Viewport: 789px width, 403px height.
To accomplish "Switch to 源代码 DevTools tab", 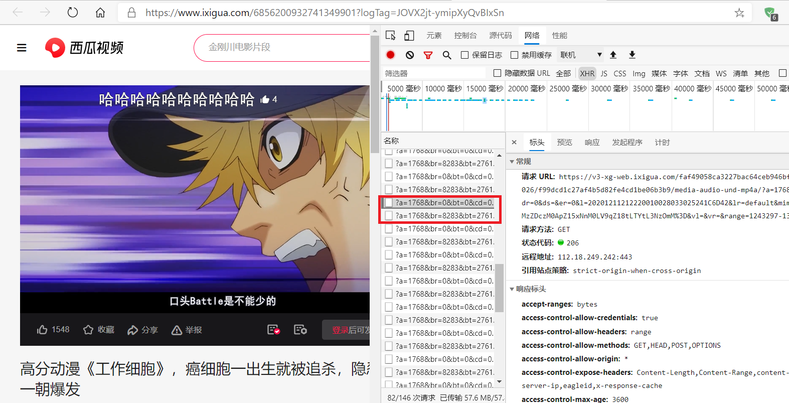I will click(501, 35).
